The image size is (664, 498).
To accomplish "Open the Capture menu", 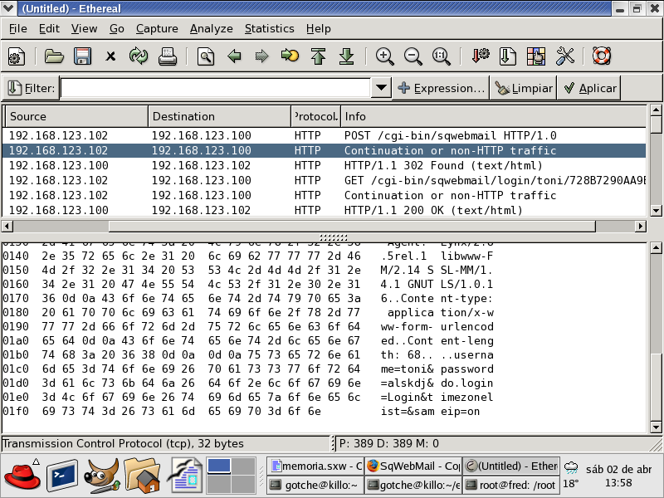I will pyautogui.click(x=157, y=28).
